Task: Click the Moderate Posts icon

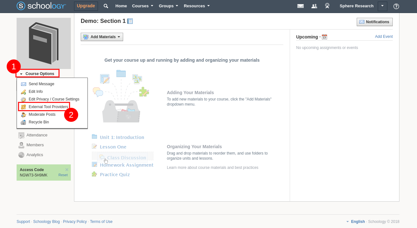Action: [24, 114]
